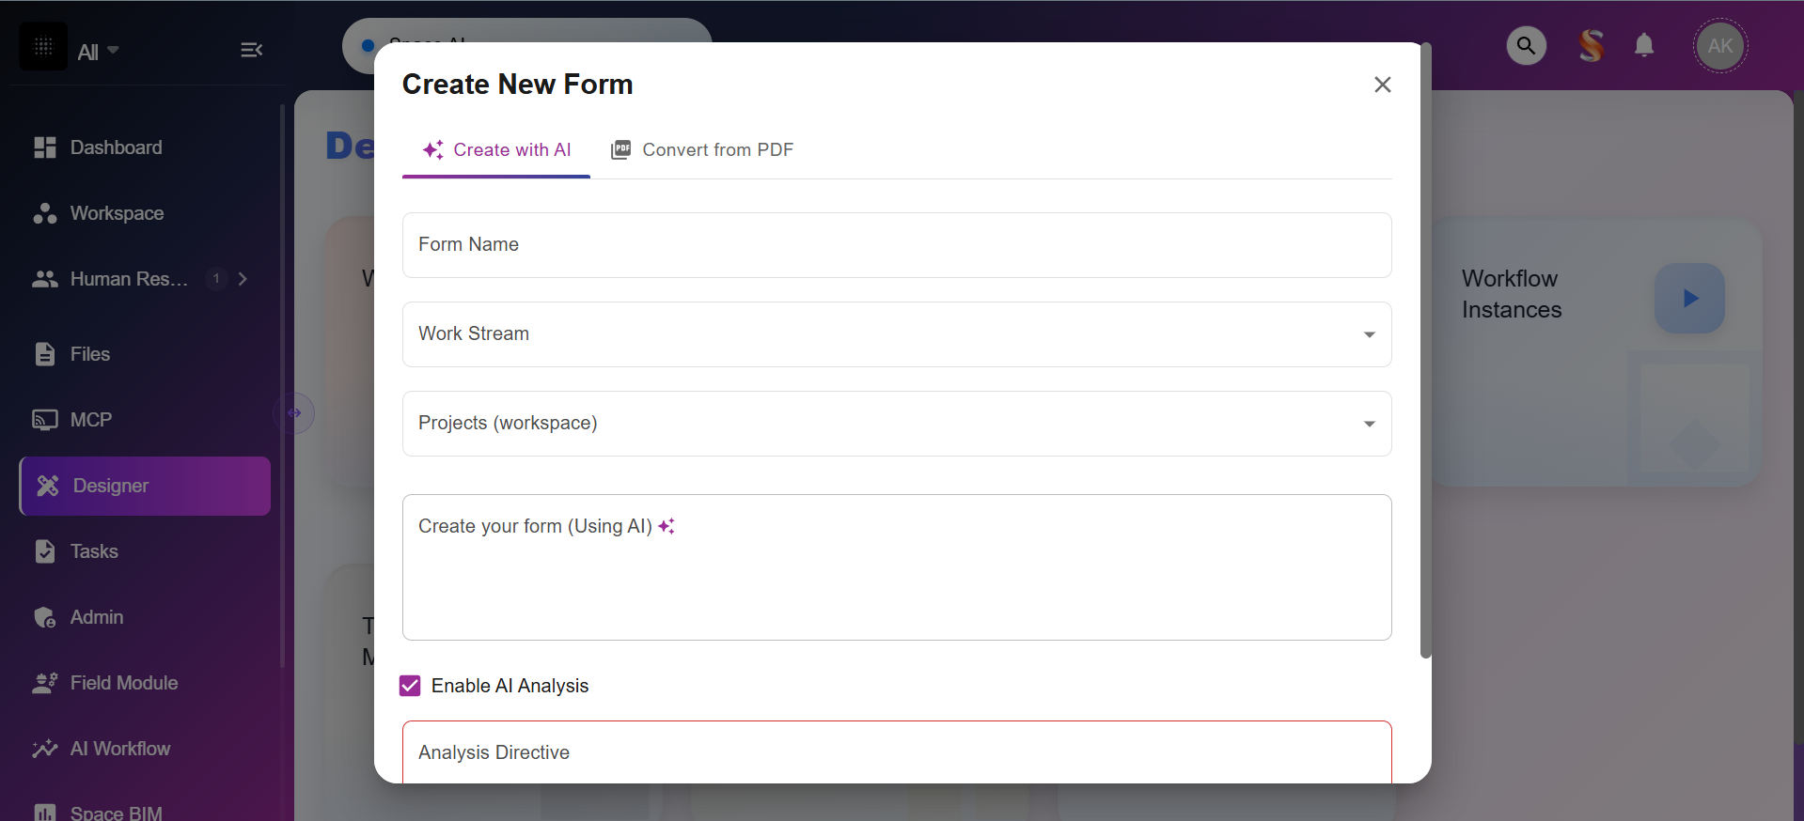Image resolution: width=1804 pixels, height=821 pixels.
Task: Go to Dashboard in sidebar
Action: 116,147
